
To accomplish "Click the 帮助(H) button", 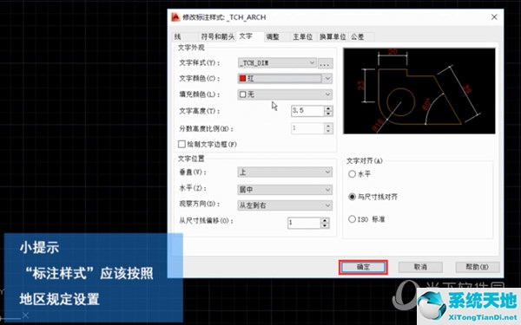I will [477, 267].
